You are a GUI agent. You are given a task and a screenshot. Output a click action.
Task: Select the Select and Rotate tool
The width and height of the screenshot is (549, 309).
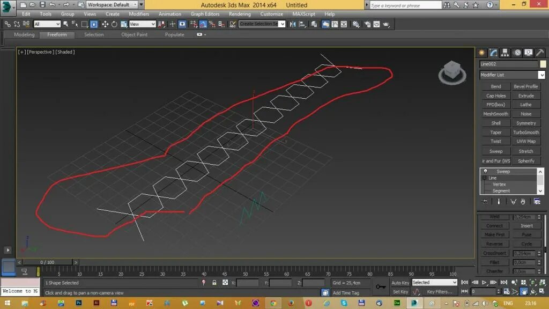[x=115, y=24]
